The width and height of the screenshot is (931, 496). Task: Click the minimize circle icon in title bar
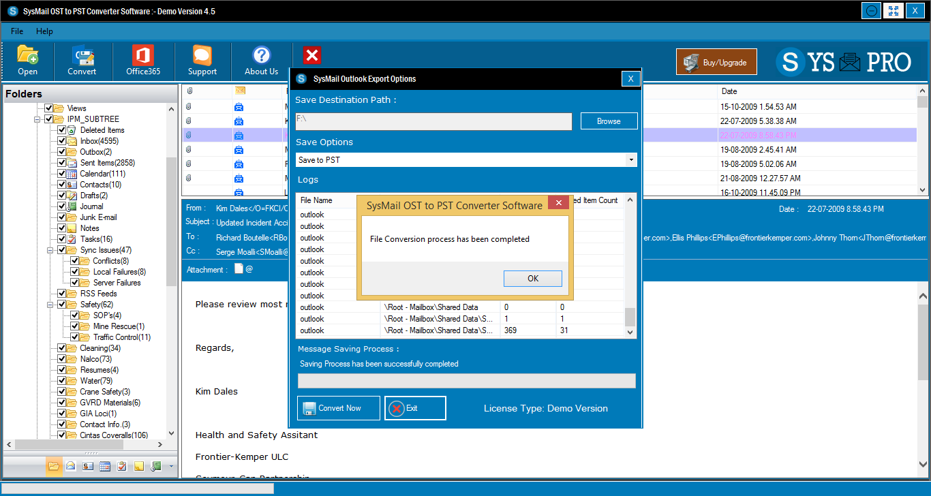tap(871, 10)
